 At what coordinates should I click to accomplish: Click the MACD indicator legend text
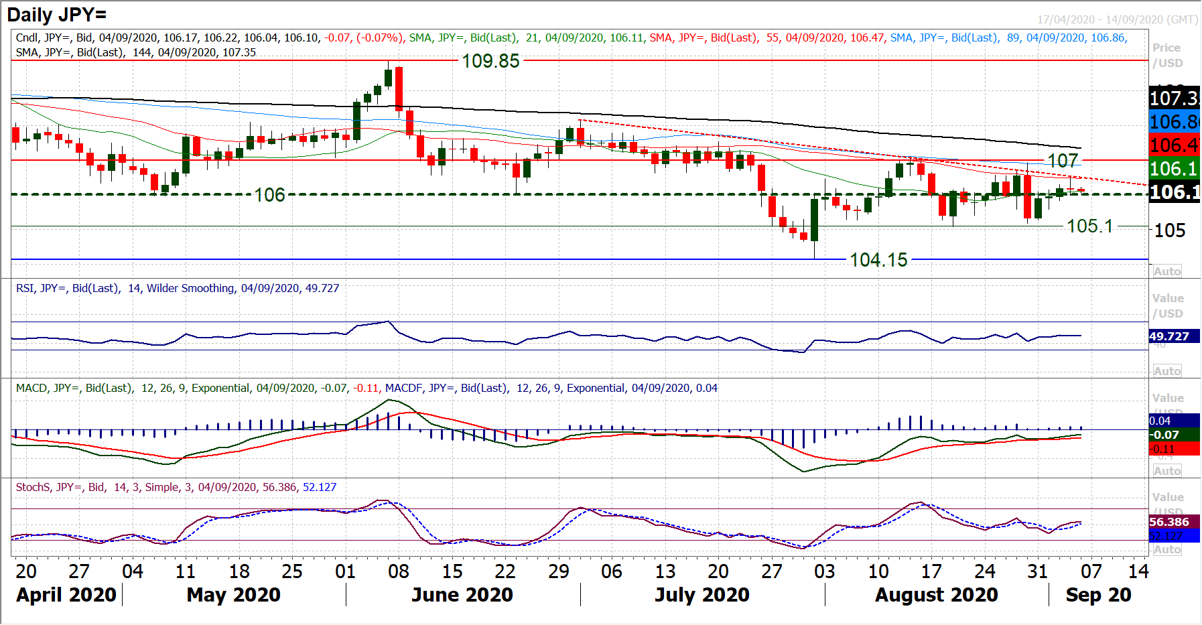[366, 388]
